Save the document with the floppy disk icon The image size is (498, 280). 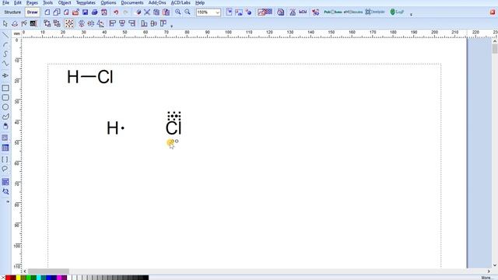(x=85, y=12)
